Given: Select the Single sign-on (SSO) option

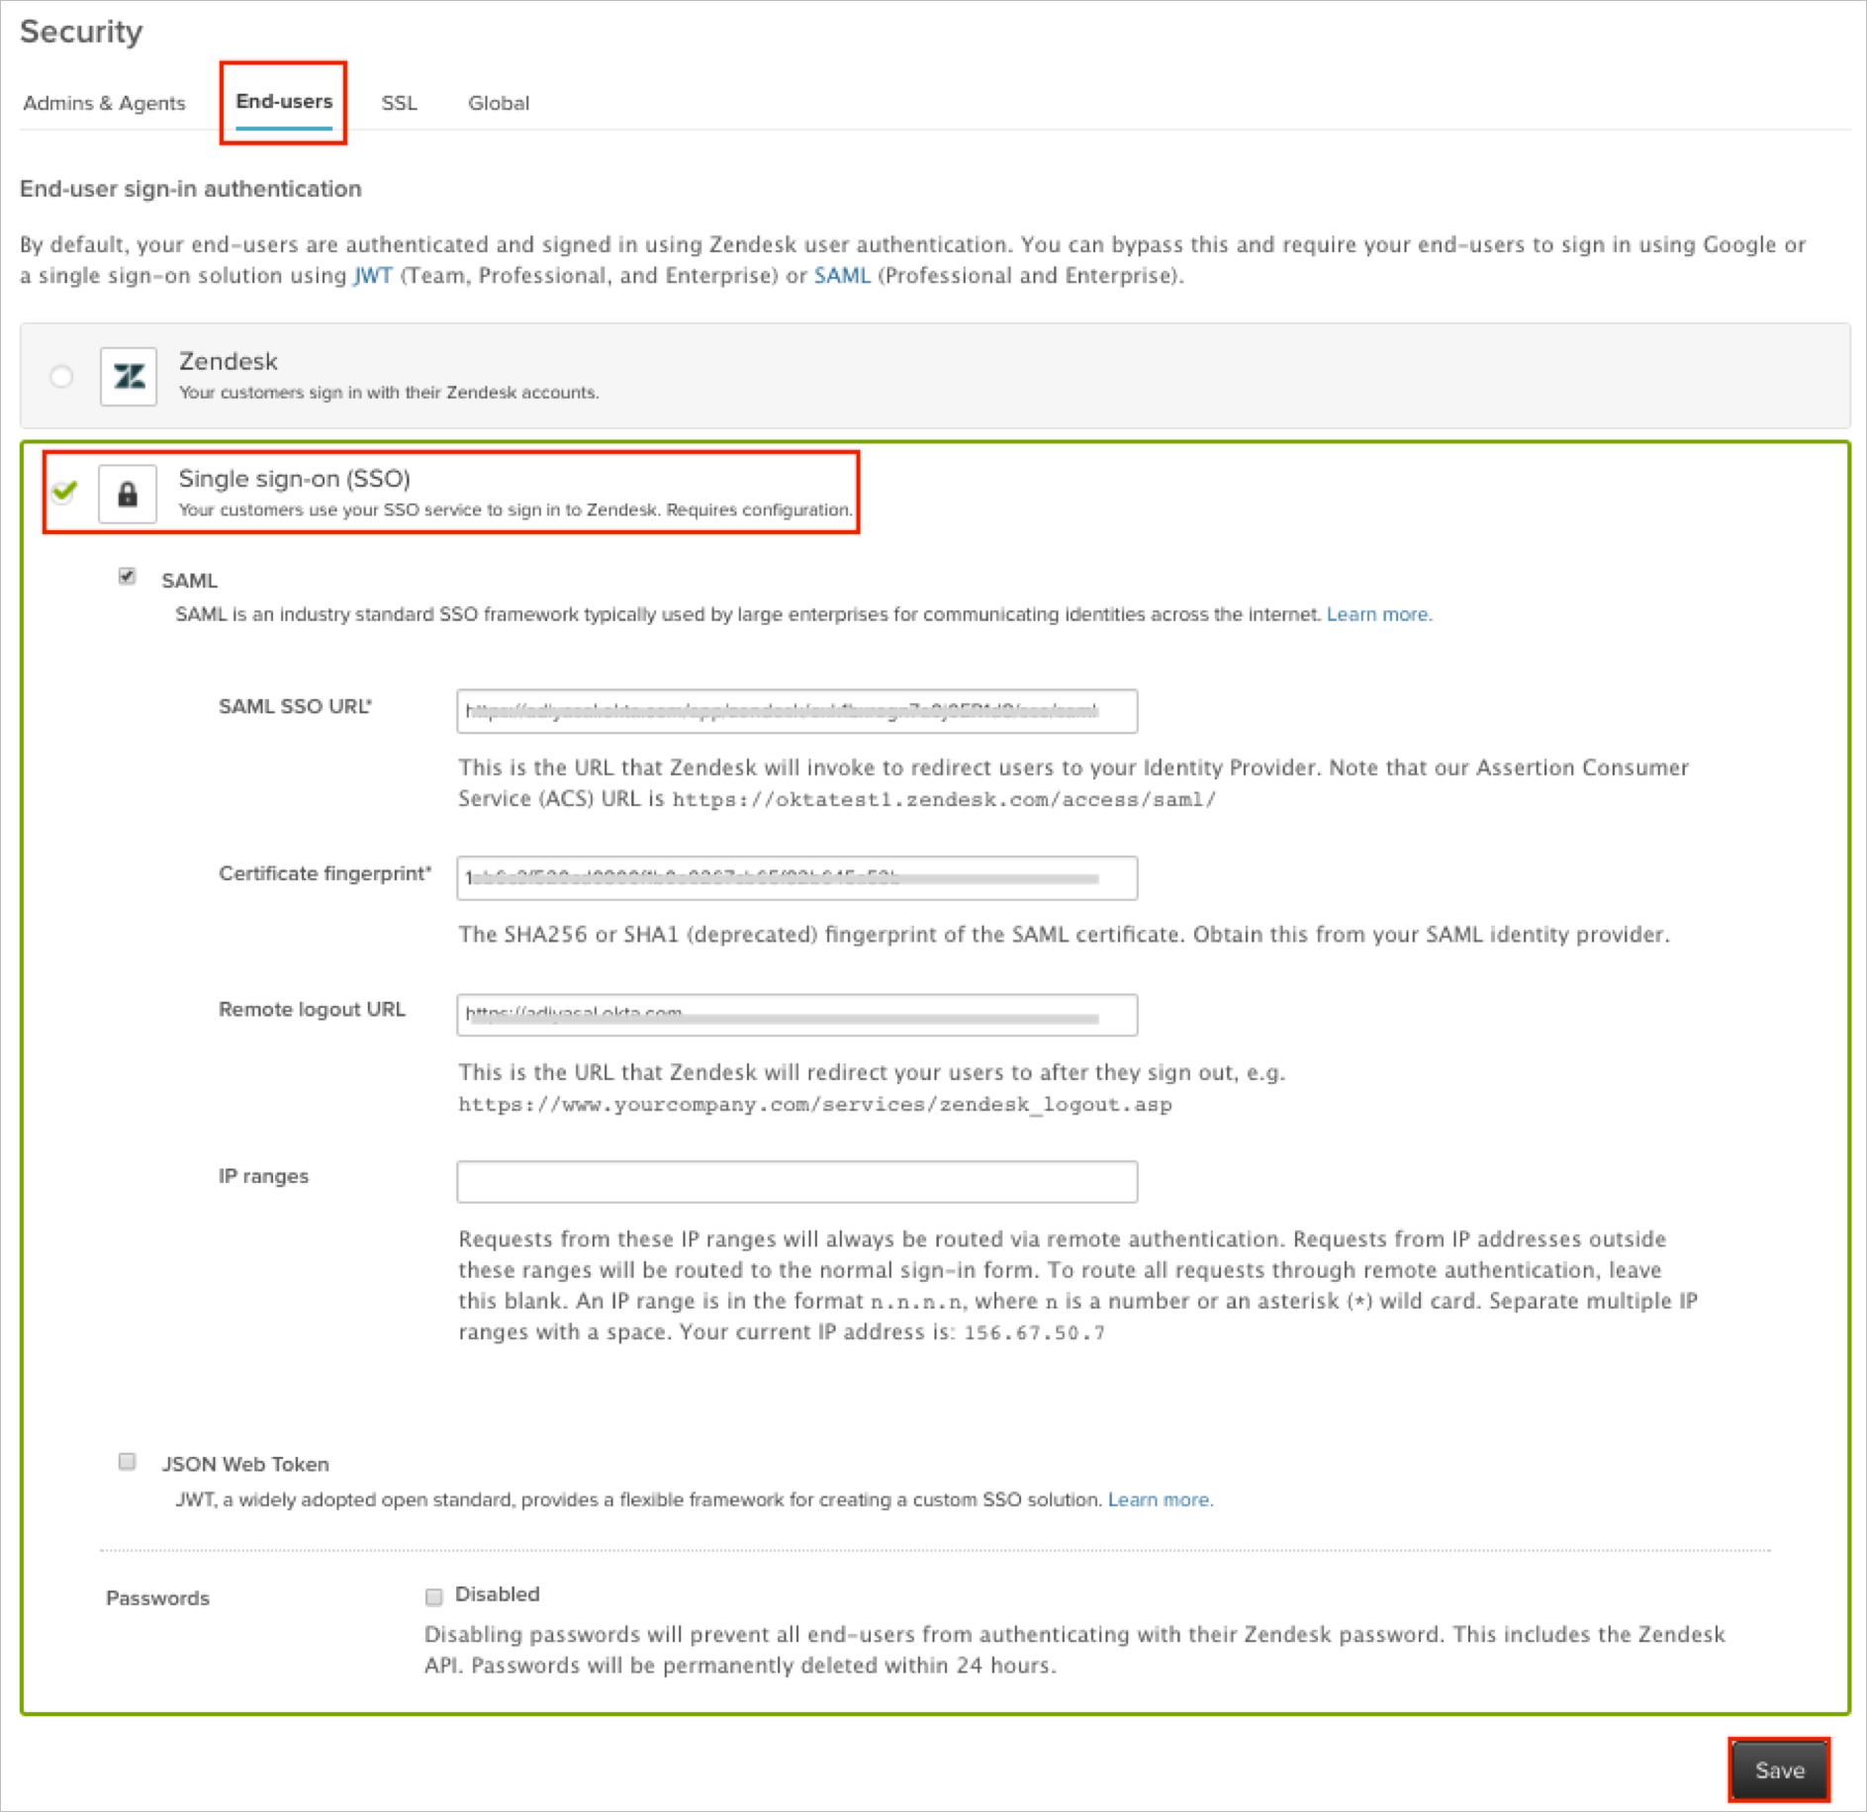Looking at the screenshot, I should pos(65,492).
